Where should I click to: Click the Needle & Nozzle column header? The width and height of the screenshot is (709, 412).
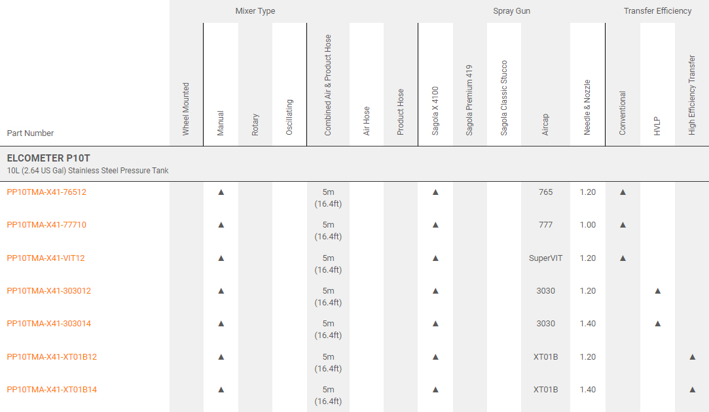[x=587, y=107]
